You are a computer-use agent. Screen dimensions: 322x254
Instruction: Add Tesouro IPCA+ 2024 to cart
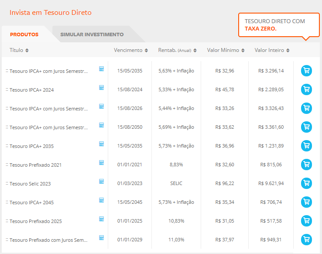pyautogui.click(x=306, y=89)
